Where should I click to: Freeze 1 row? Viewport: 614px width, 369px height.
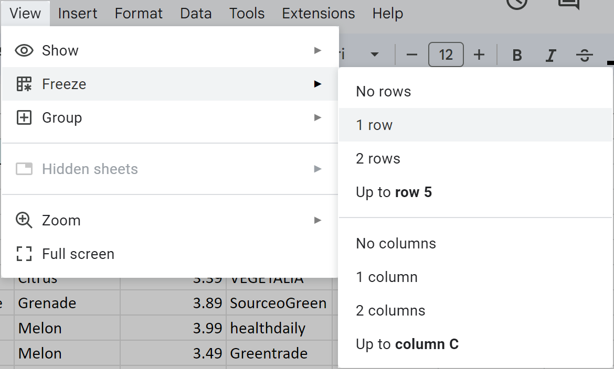click(374, 125)
